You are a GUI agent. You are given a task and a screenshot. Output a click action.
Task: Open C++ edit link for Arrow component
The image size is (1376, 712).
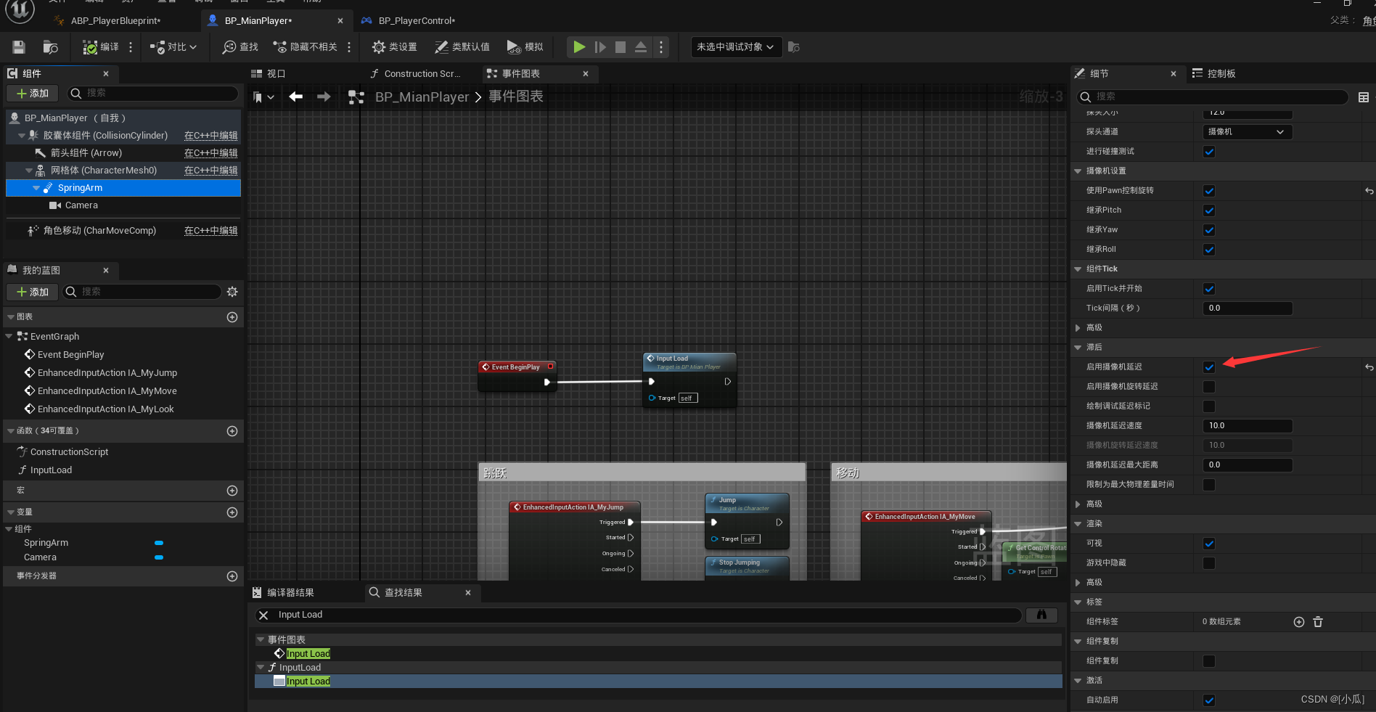click(x=210, y=153)
